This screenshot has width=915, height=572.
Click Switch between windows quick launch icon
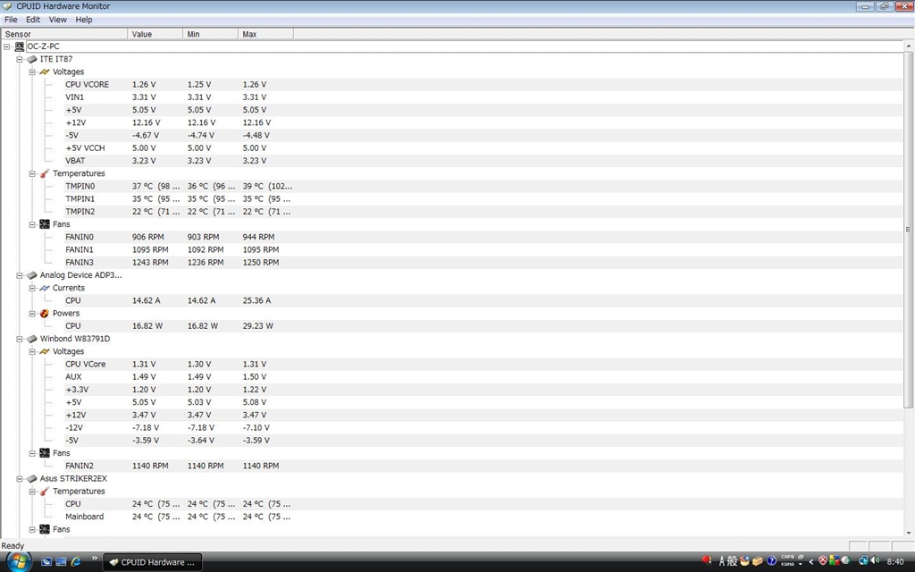61,561
